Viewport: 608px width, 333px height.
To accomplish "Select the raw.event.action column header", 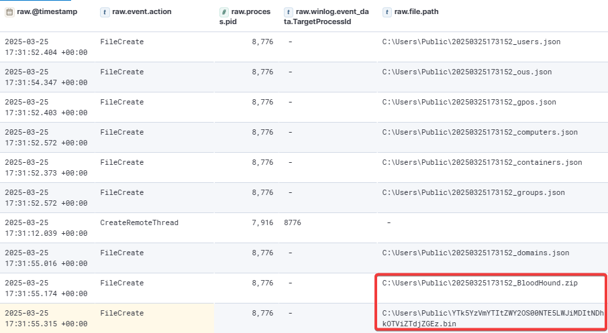I will coord(142,11).
